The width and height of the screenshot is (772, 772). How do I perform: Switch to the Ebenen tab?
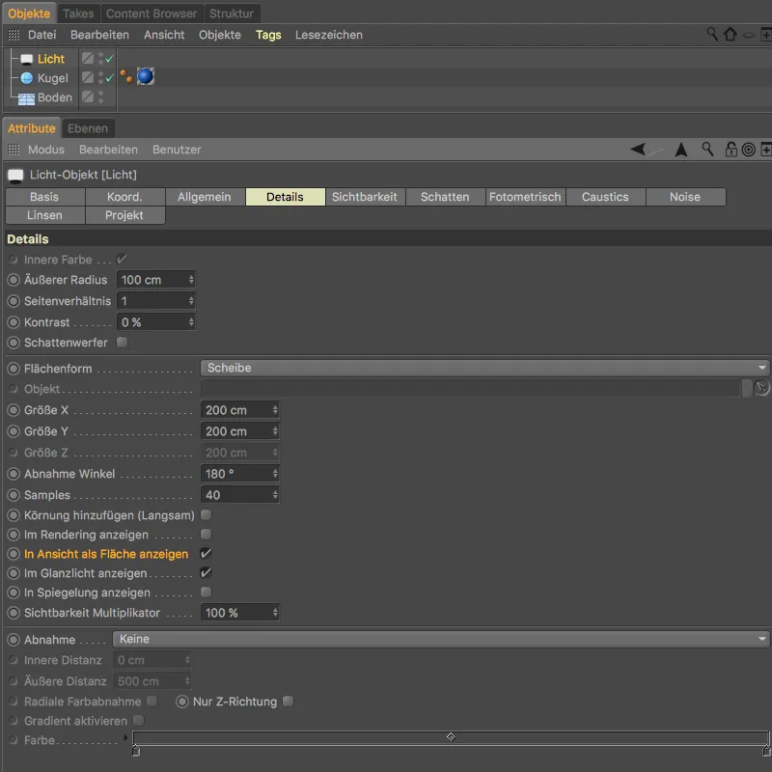[88, 128]
